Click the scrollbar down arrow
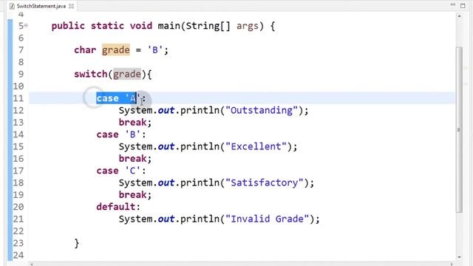 (460, 257)
